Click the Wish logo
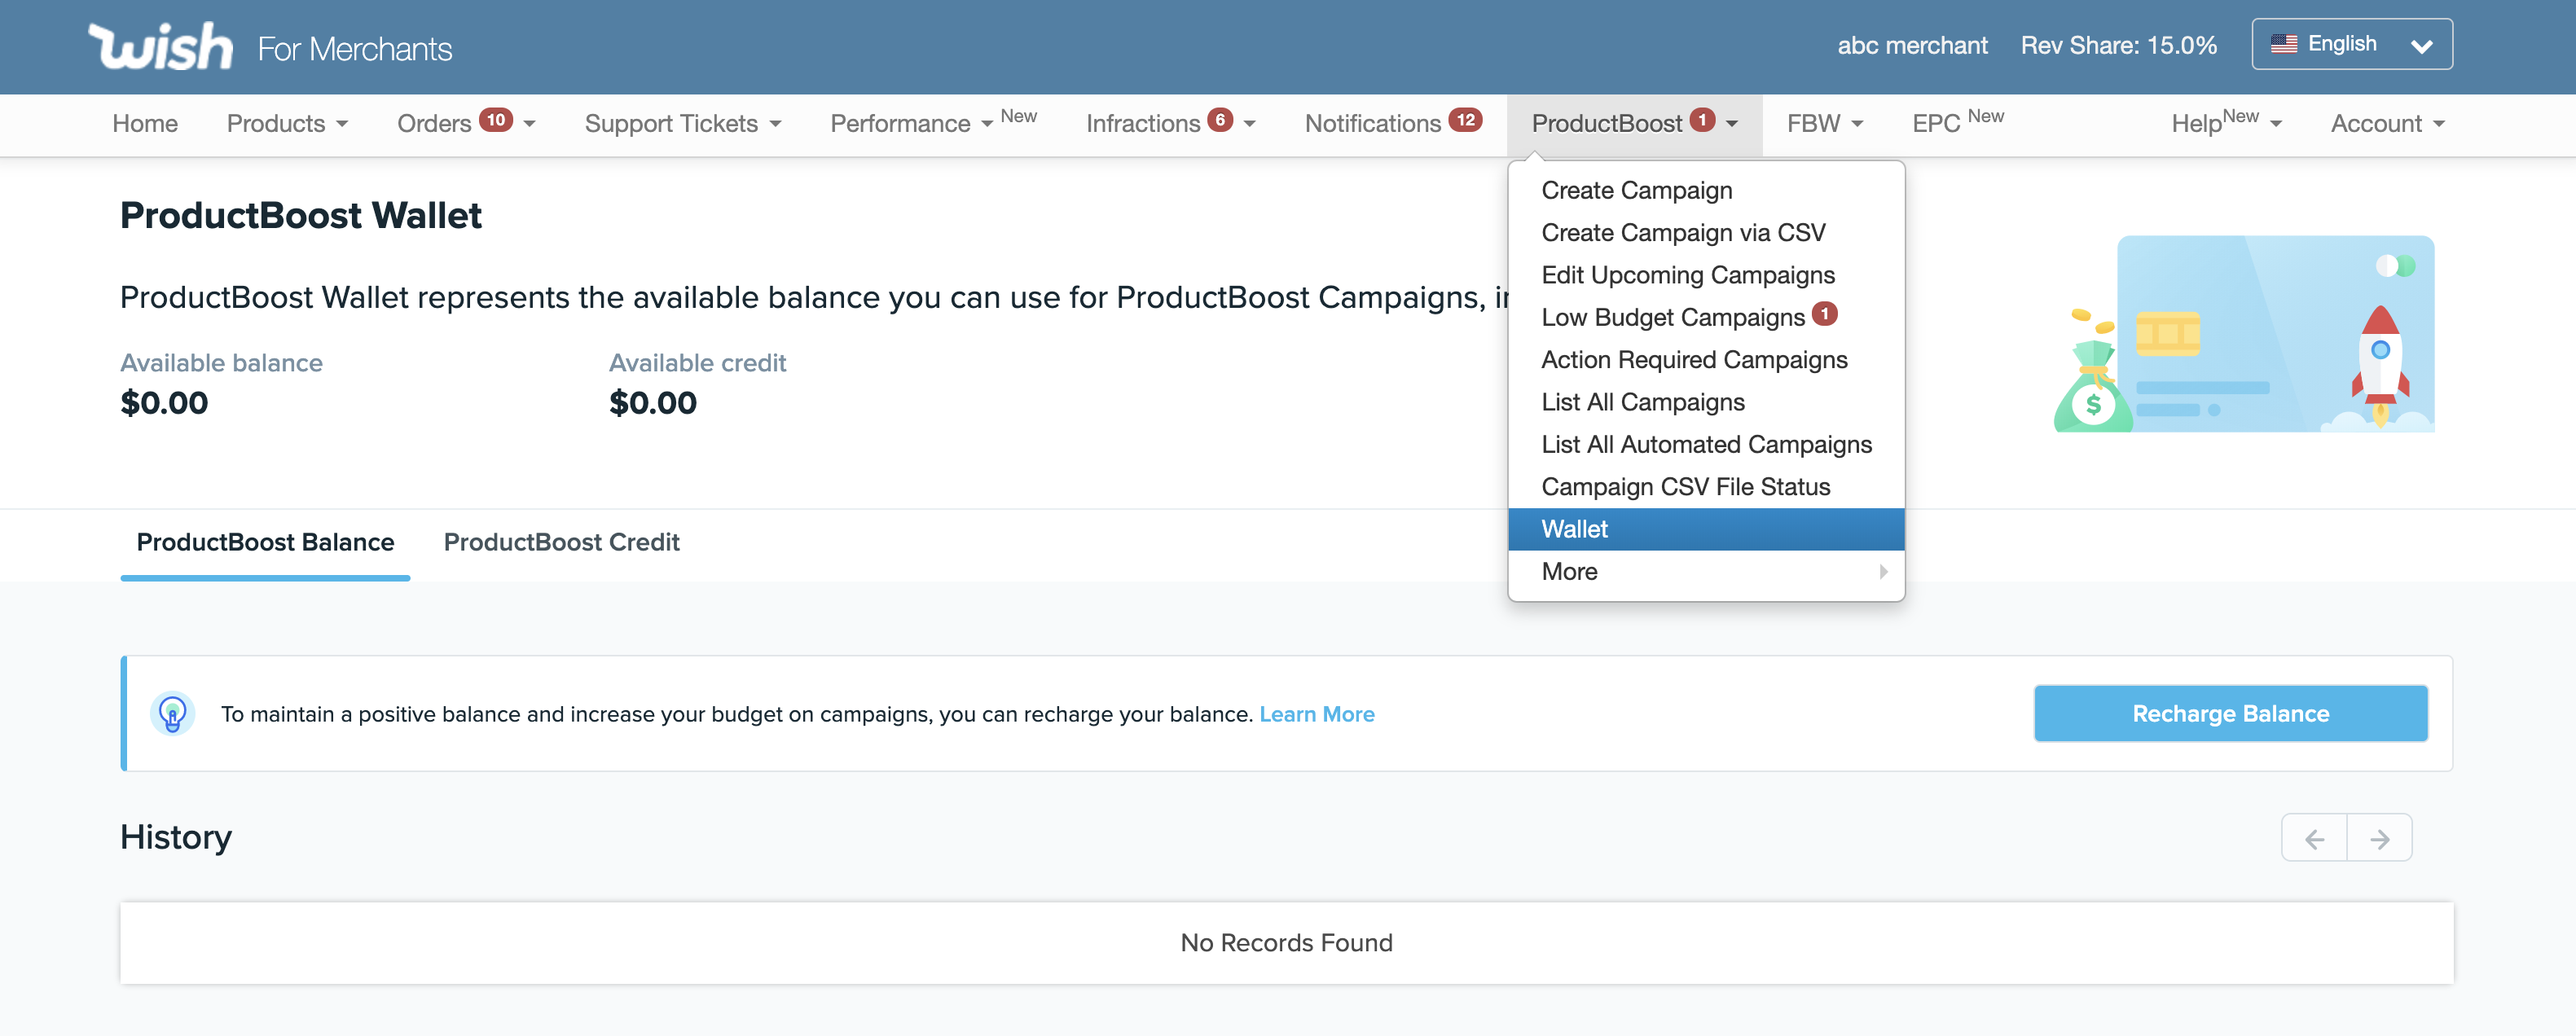The width and height of the screenshot is (2576, 1036). pyautogui.click(x=160, y=46)
